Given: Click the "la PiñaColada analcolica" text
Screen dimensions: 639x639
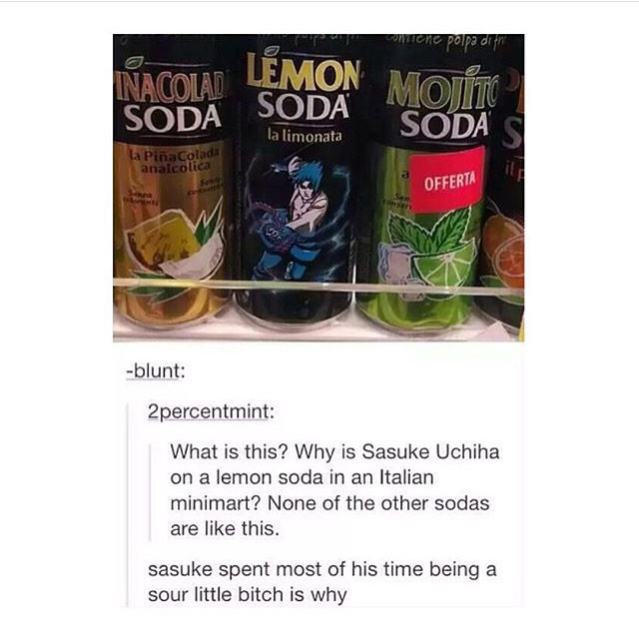Looking at the screenshot, I should click(x=175, y=160).
